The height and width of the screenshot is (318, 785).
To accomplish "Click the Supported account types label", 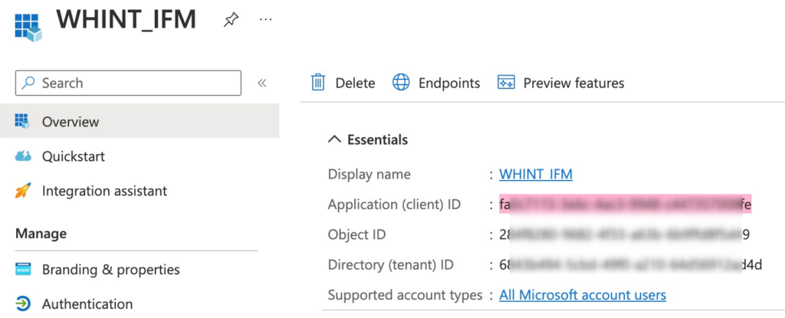I will tap(405, 295).
